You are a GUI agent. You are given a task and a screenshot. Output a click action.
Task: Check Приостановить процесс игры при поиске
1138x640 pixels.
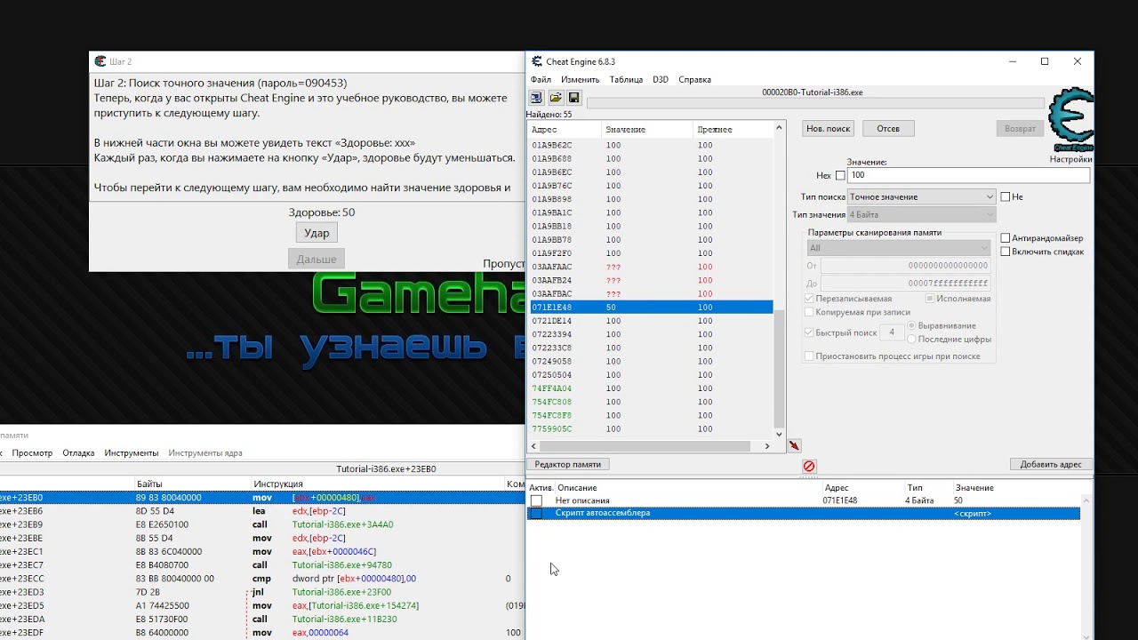809,356
